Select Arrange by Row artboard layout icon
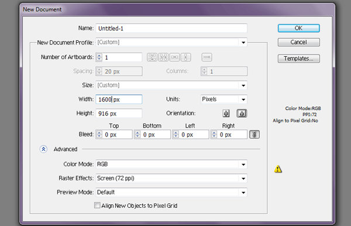Viewport: 351px width, 226px height. click(x=174, y=57)
